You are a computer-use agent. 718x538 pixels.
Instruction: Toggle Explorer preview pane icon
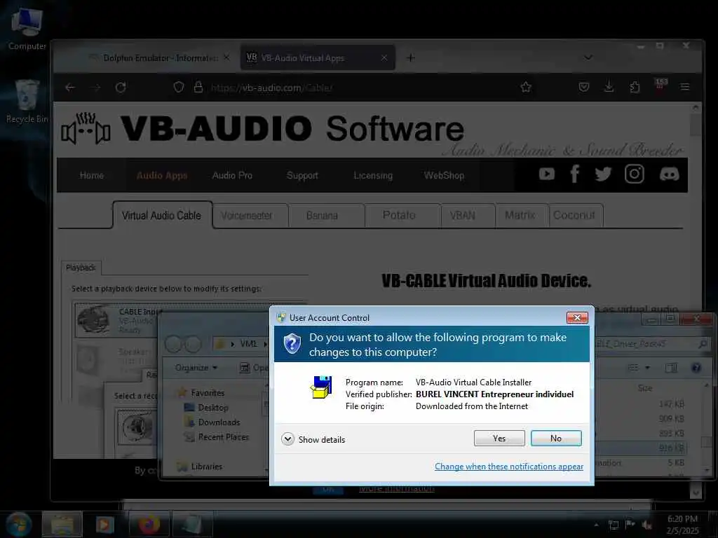tap(671, 367)
